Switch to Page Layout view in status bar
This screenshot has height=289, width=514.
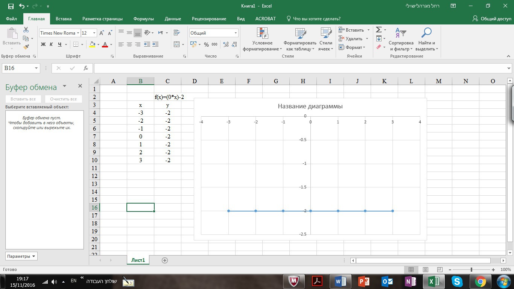click(x=426, y=269)
